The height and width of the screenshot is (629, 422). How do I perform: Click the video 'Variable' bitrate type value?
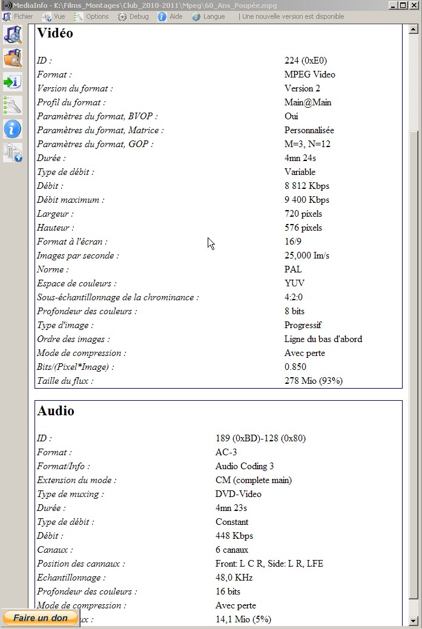point(300,172)
